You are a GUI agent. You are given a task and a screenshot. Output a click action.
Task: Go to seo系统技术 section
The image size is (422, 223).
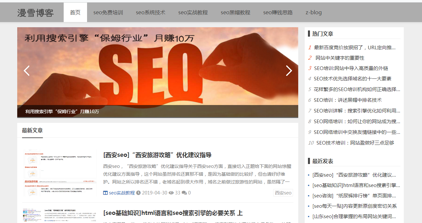pos(151,12)
